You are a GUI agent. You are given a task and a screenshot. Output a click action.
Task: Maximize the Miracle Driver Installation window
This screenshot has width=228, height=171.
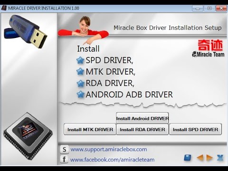pyautogui.click(x=209, y=8)
